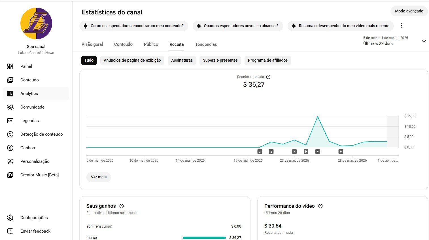
Task: Click the Modo avançado button
Action: [409, 11]
